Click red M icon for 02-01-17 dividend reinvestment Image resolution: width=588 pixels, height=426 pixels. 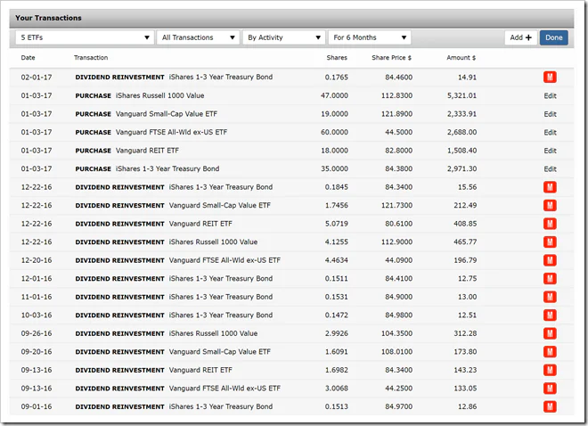550,78
